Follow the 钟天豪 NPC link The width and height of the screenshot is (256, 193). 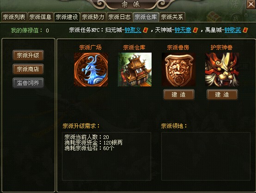[183, 30]
